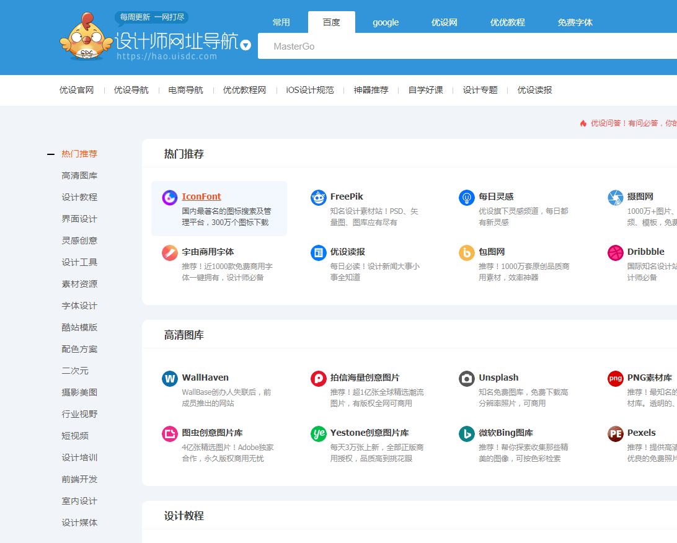Select 设计培训 in the sidebar

pos(79,457)
